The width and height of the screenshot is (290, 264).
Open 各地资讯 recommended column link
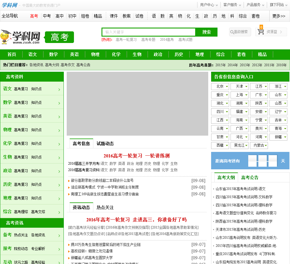(x=36, y=65)
